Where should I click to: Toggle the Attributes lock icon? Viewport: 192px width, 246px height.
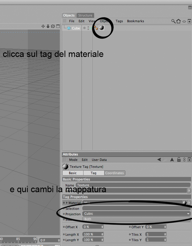click(179, 159)
